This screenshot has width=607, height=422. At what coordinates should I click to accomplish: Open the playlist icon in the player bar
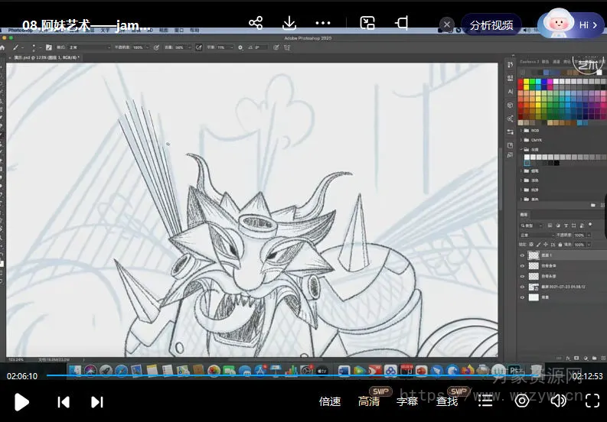pos(485,401)
